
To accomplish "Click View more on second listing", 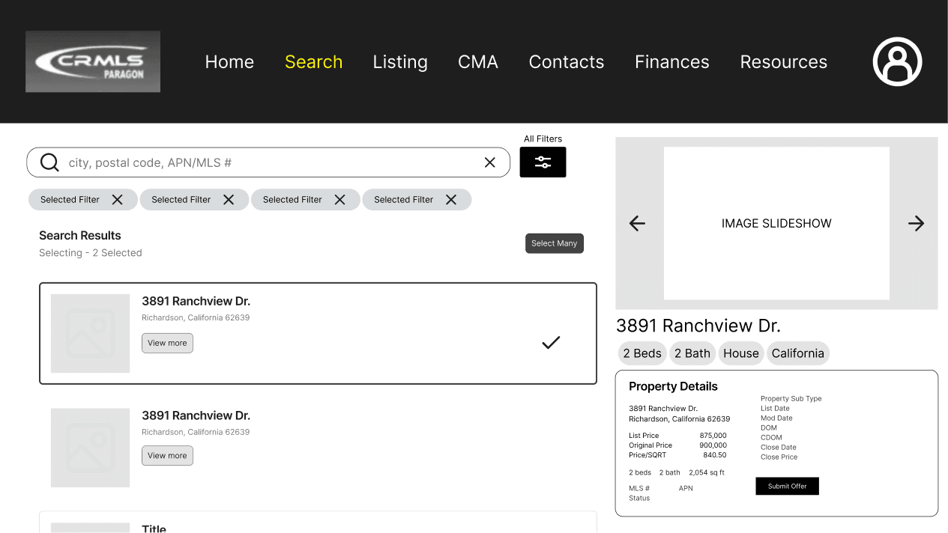I will tap(167, 455).
